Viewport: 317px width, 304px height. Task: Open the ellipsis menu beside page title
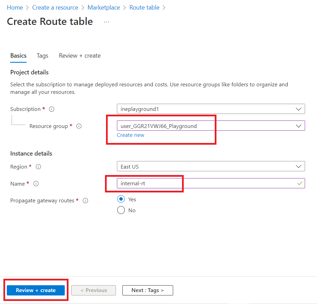(x=106, y=21)
